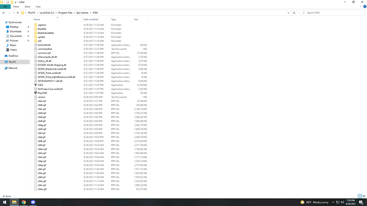Select Documents in the navigation pane
367x206 pixels.
pos(15,36)
